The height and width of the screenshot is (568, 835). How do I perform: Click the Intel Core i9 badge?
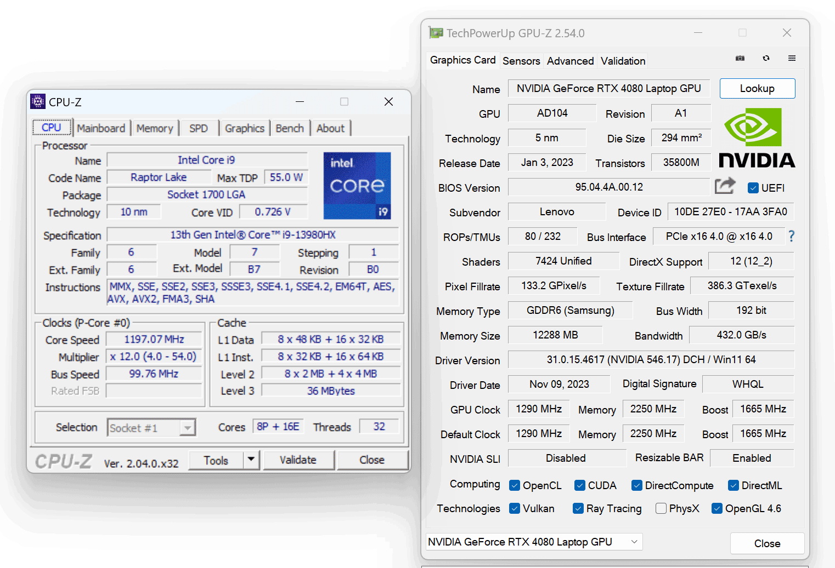357,186
